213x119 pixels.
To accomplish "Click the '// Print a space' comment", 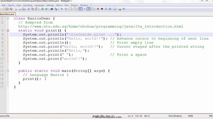I will [x=128, y=55].
